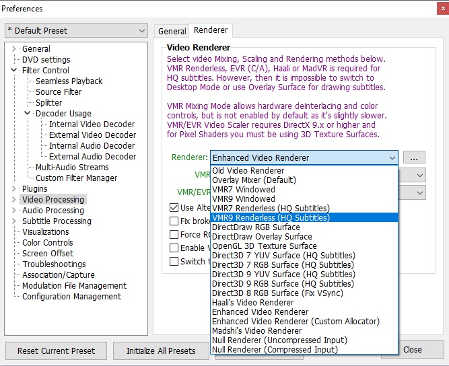The height and width of the screenshot is (366, 449).
Task: Expand the Plugins tree node
Action: pos(13,188)
